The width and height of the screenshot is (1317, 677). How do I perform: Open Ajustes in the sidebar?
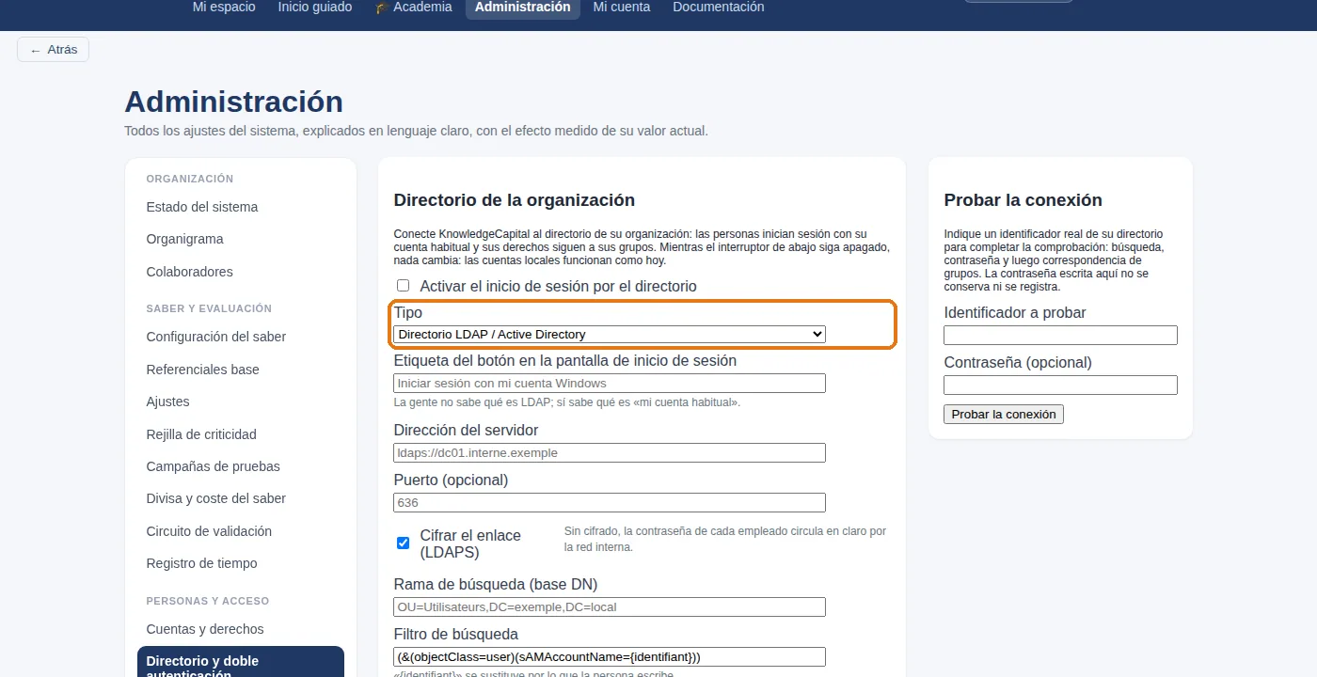[241, 401]
